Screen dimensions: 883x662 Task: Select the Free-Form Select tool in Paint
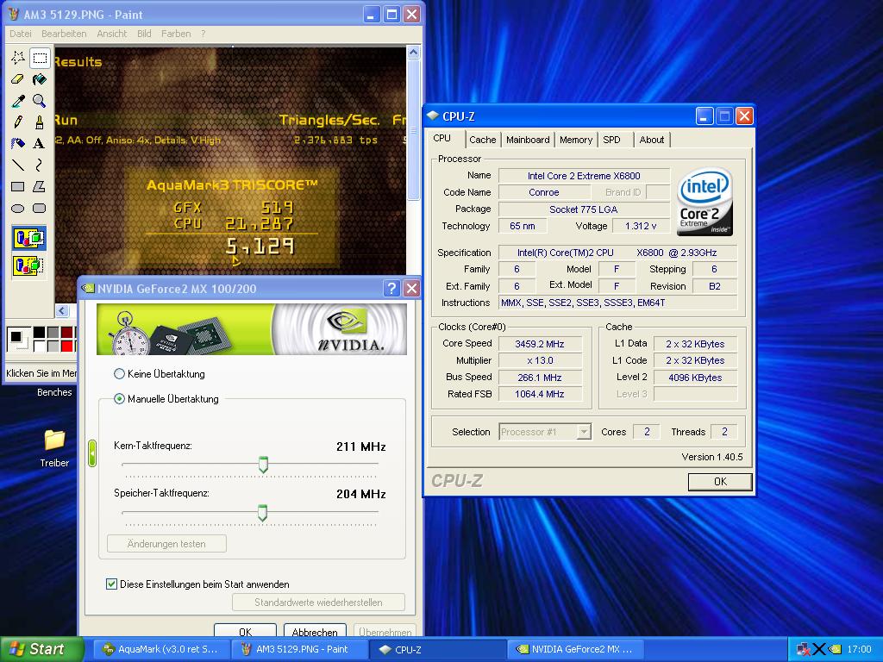click(18, 58)
